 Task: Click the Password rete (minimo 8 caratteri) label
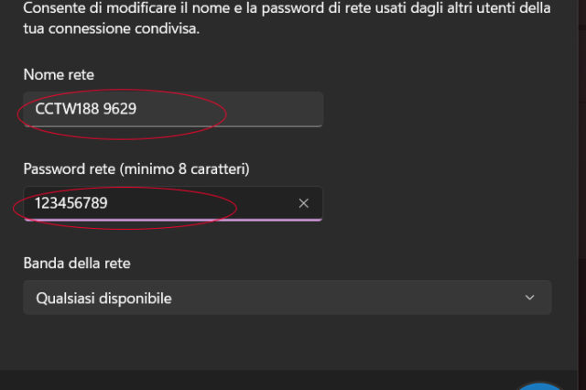click(136, 168)
